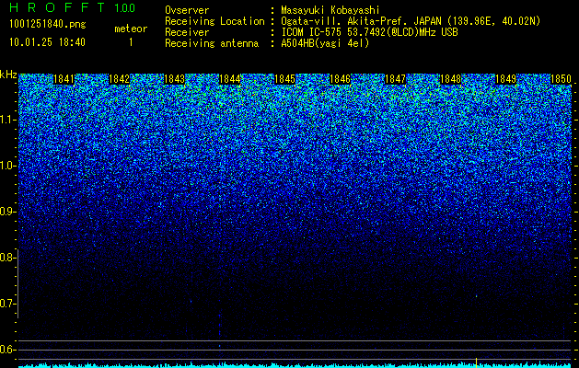The width and height of the screenshot is (579, 368).
Task: Click the antenna A504HB(yagi 4el) text
Action: click(325, 43)
